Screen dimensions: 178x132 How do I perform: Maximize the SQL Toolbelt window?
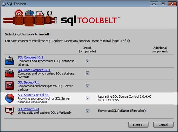tap(163, 4)
